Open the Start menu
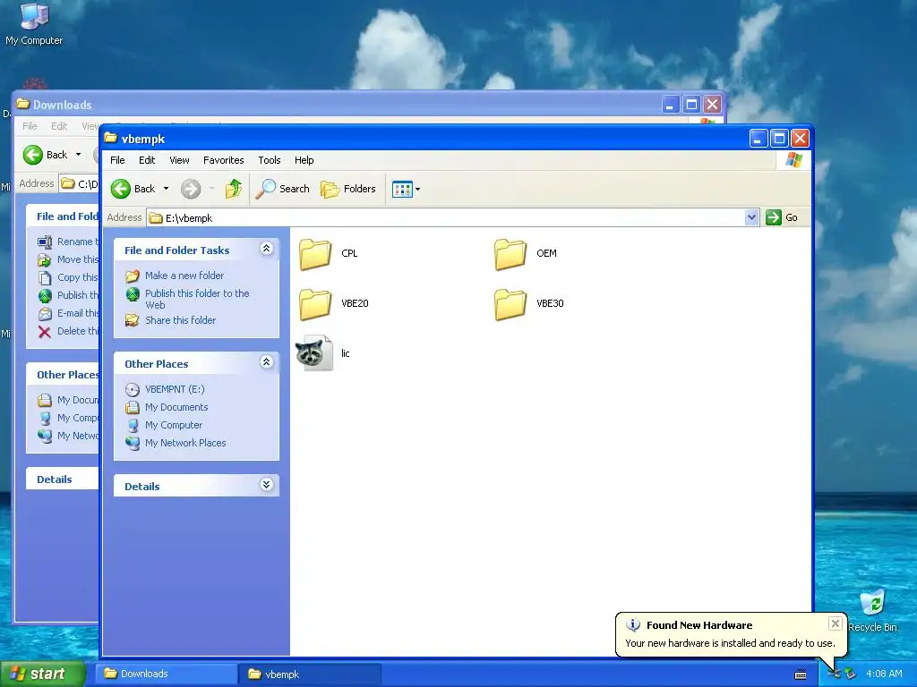This screenshot has width=917, height=687. coord(42,674)
